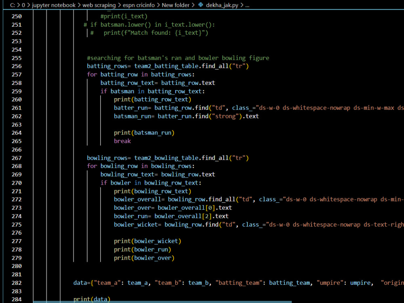Click 'print(batsman_run)' on line 264
The height and width of the screenshot is (303, 404).
tap(144, 133)
